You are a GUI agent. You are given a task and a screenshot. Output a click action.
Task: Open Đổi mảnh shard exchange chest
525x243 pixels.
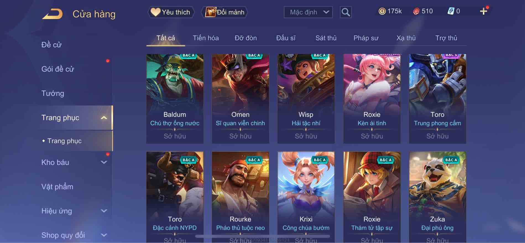pyautogui.click(x=224, y=12)
